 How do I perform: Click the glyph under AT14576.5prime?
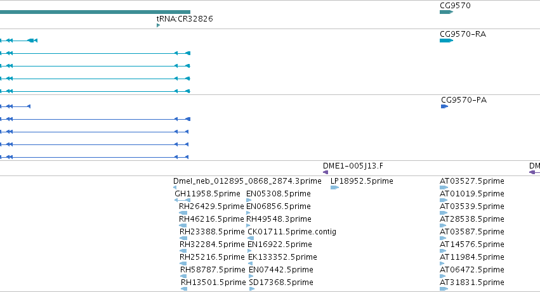443,251
